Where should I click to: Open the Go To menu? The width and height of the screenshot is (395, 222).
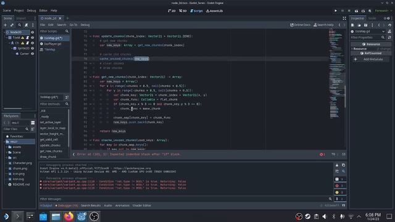pos(73,25)
